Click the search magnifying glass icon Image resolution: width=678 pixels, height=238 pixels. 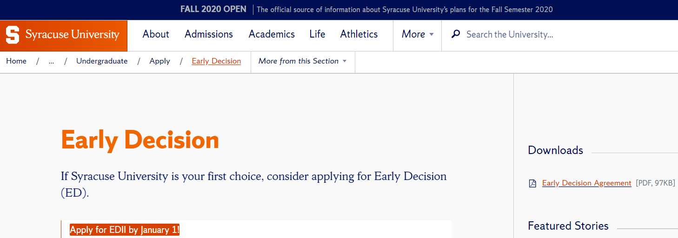456,34
